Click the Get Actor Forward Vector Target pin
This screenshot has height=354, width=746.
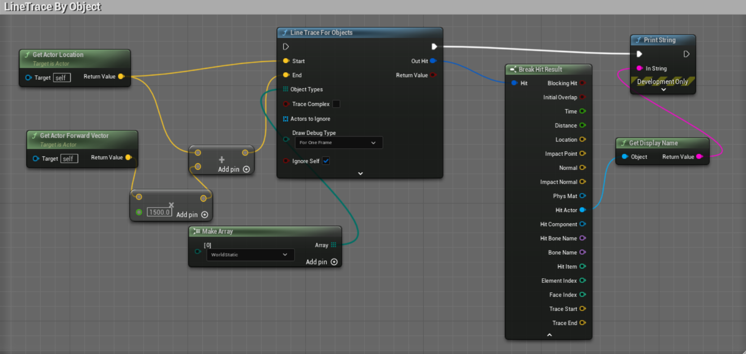pos(36,159)
